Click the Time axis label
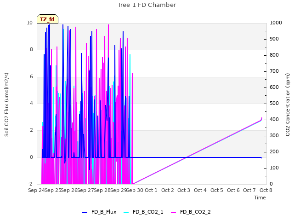This screenshot has height=221, width=294. pyautogui.click(x=260, y=198)
